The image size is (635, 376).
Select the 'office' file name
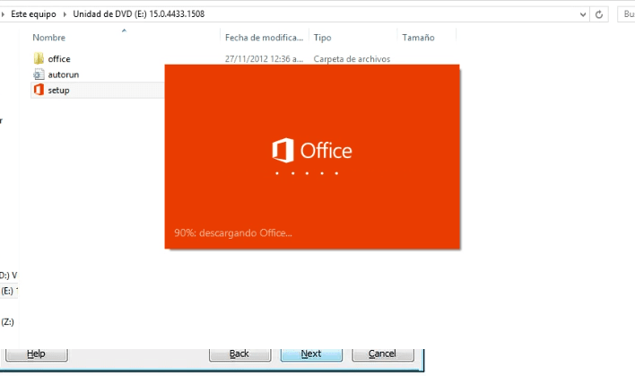tap(59, 58)
